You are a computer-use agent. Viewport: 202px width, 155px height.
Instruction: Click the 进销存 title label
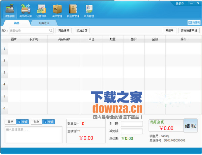click(x=180, y=4)
